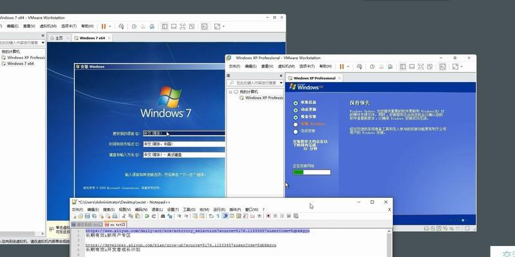Click 动态更新 step indicator in XP setup
Image resolution: width=515 pixels, height=257 pixels.
point(295,110)
